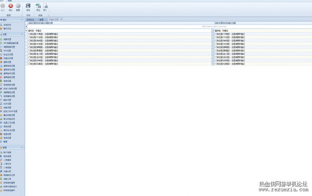Open 聊天日志 in the sidebar
Viewport: 312px width, 196px height.
(7, 29)
